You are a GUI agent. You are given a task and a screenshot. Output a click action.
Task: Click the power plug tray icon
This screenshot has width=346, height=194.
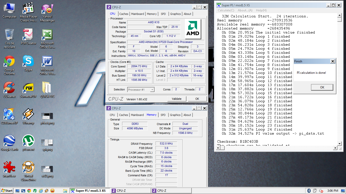[x=315, y=191]
